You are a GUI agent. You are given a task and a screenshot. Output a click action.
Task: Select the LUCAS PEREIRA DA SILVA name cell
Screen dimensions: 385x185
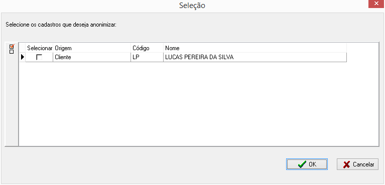tap(255, 57)
